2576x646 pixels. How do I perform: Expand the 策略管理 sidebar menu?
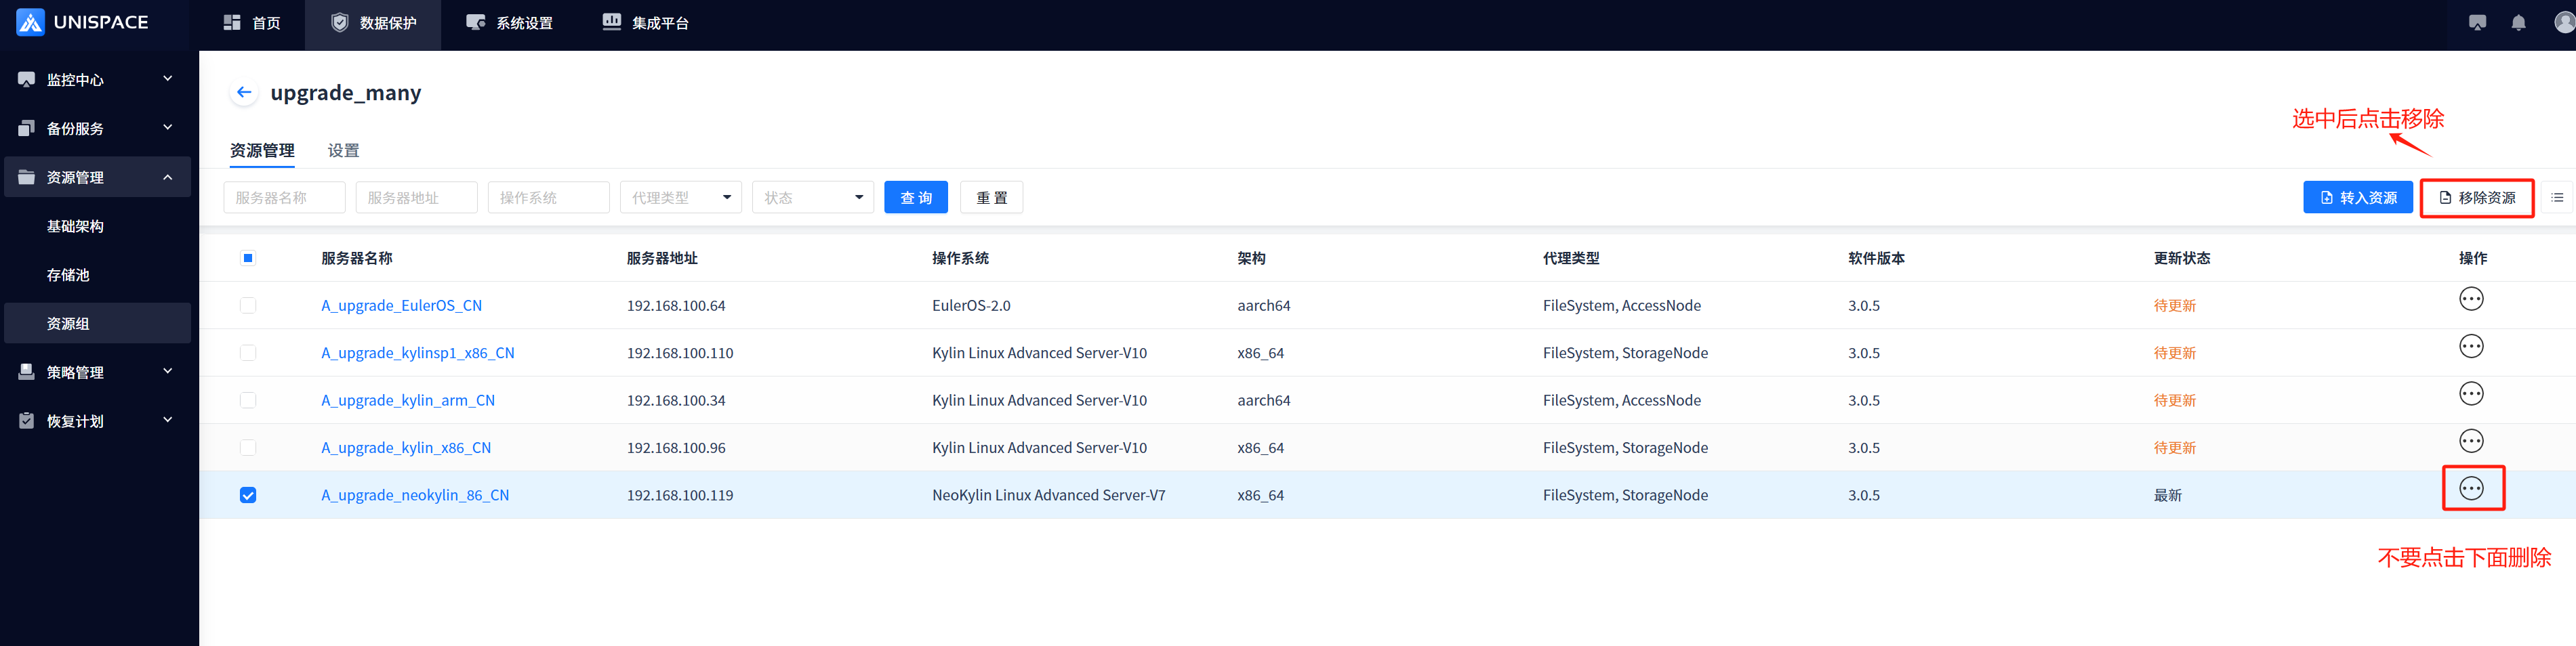coord(168,370)
